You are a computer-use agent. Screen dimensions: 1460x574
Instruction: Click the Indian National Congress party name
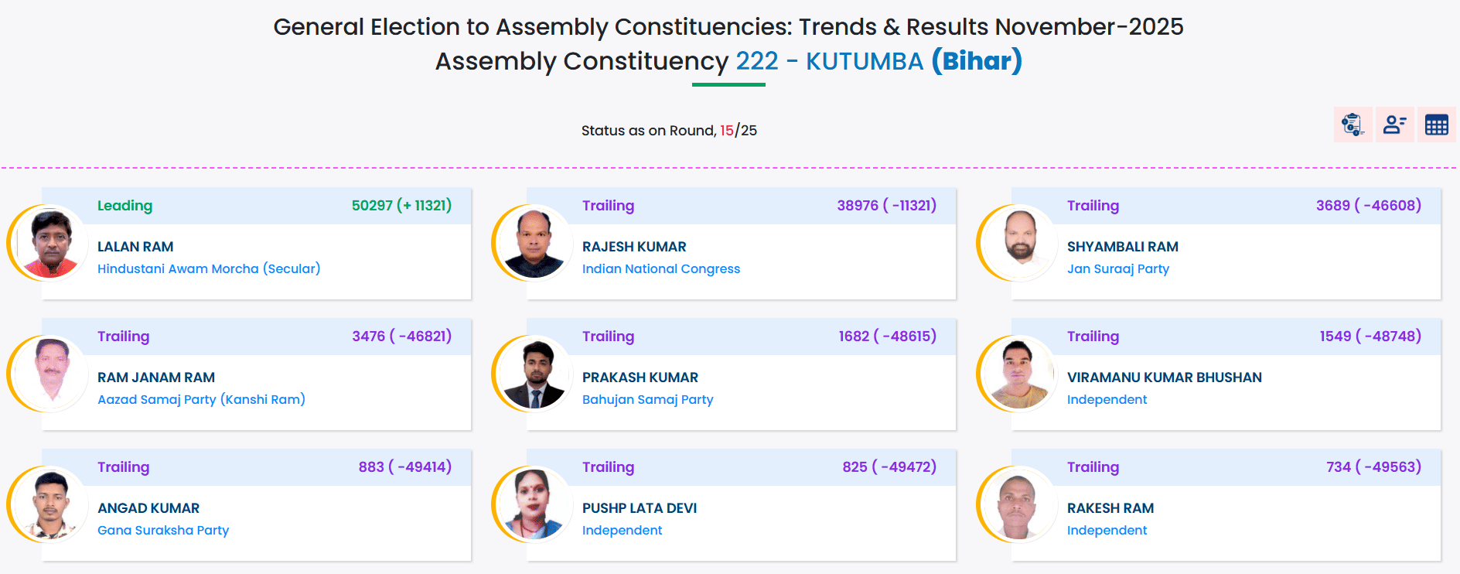tap(661, 268)
